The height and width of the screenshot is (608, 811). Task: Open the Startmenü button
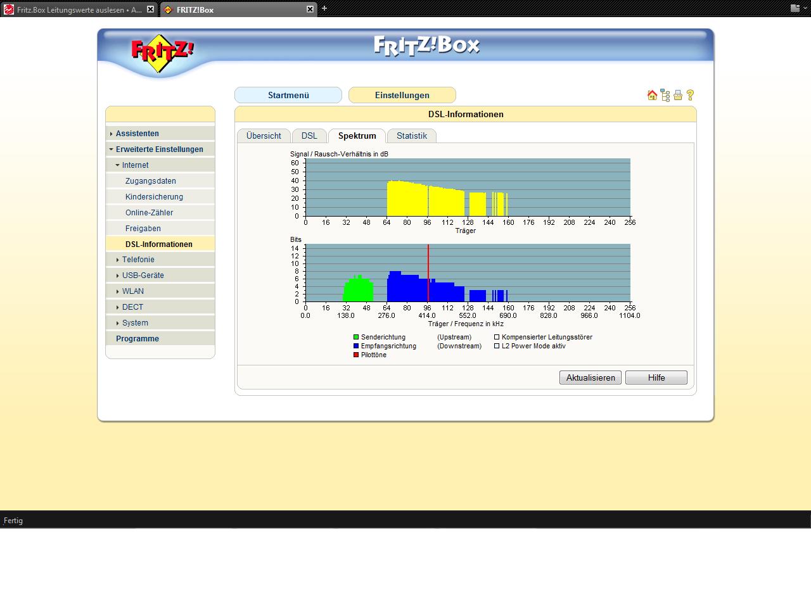(288, 95)
